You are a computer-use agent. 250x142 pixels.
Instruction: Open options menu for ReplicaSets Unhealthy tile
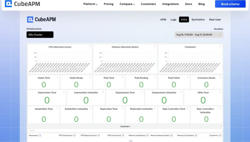pyautogui.click(x=155, y=108)
